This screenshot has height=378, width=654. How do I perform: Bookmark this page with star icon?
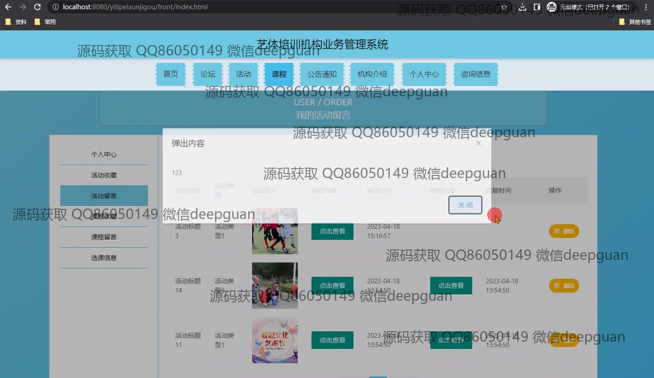(504, 7)
